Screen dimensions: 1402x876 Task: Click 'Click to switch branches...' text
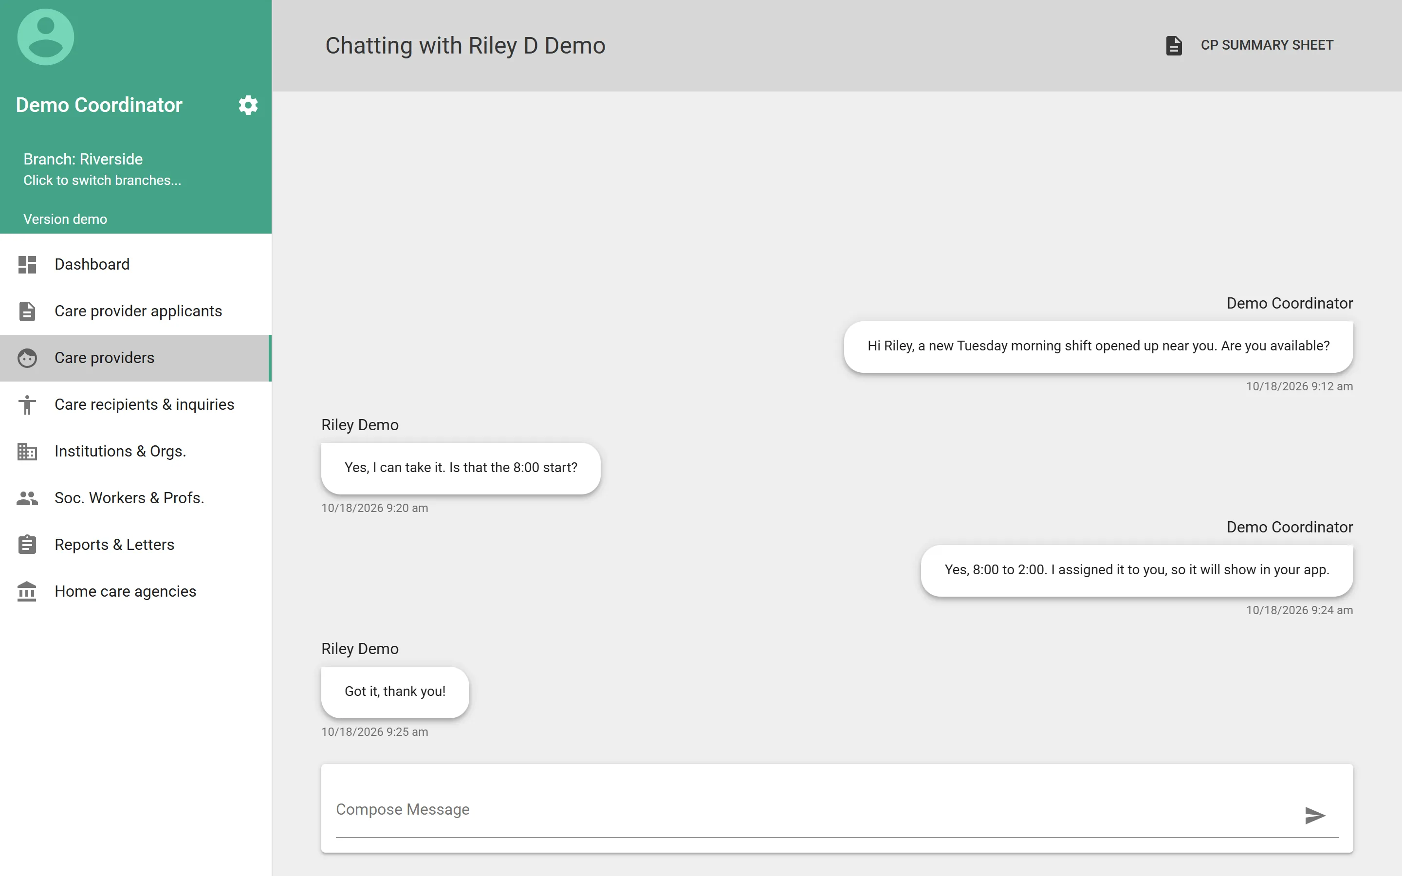coord(102,180)
